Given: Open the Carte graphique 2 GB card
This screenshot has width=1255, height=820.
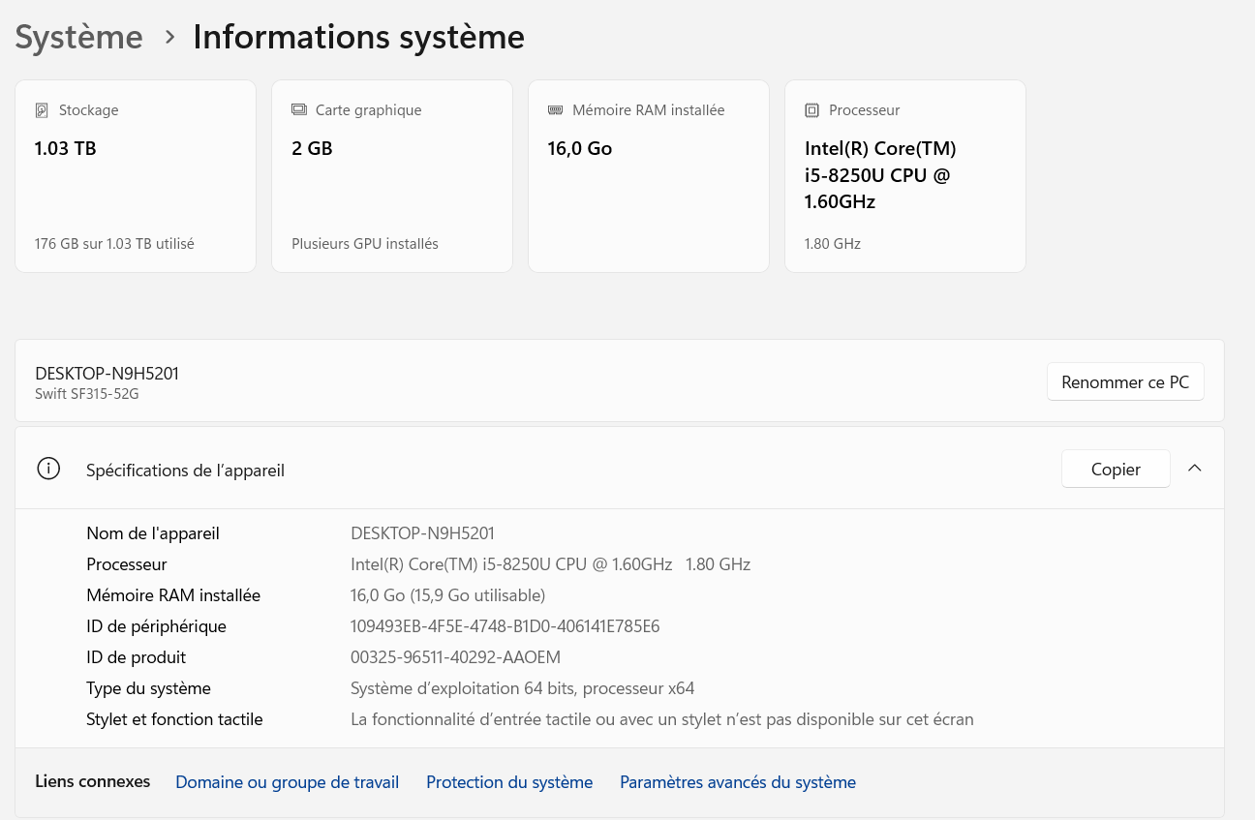Looking at the screenshot, I should 392,176.
